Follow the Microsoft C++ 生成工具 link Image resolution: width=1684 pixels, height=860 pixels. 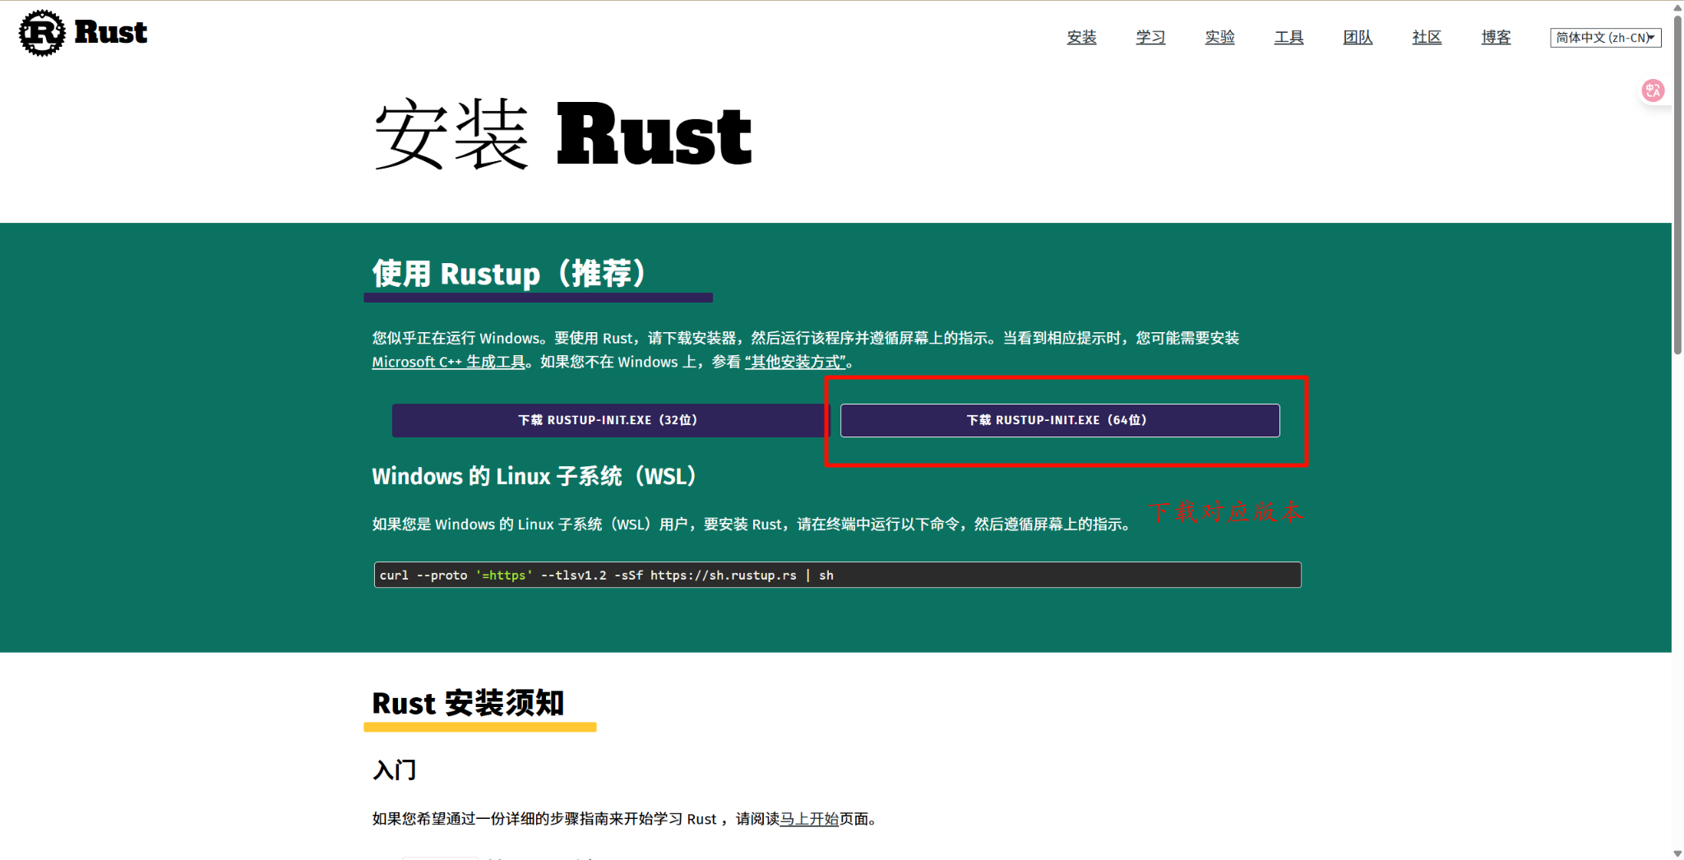[448, 362]
